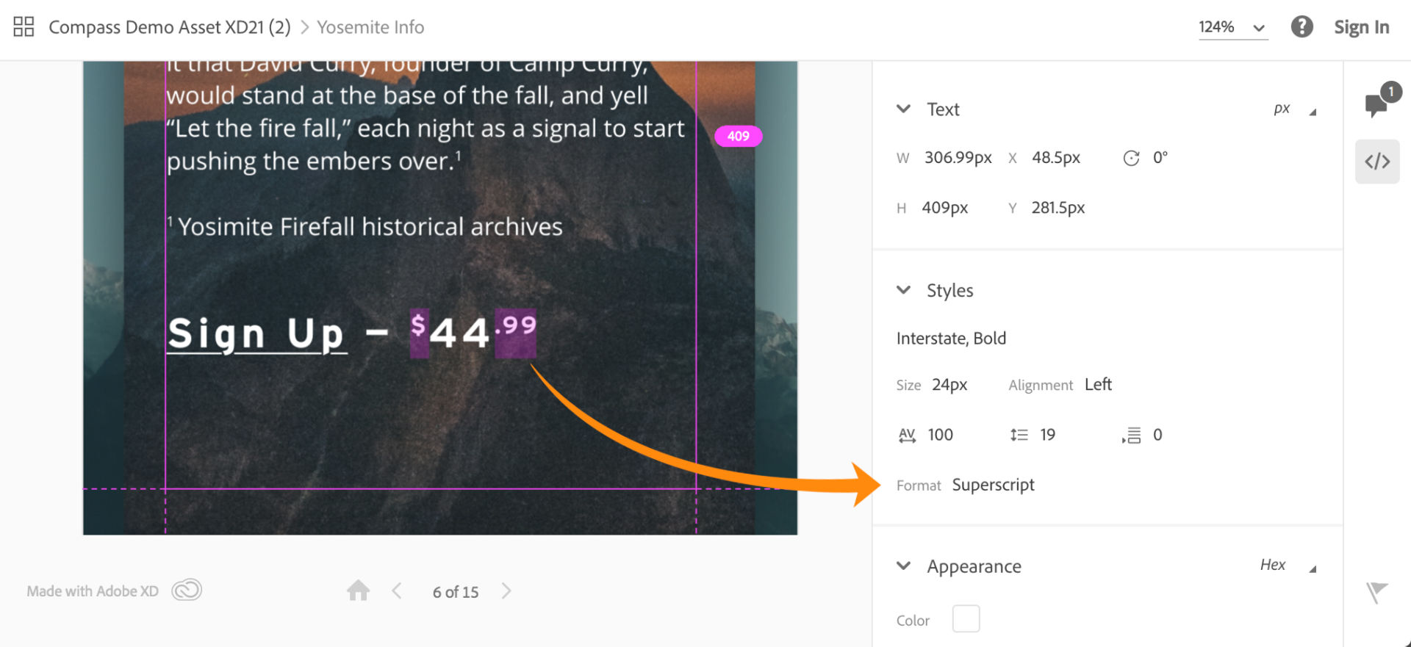Click the help question mark icon
Image resolution: width=1411 pixels, height=647 pixels.
1302,27
